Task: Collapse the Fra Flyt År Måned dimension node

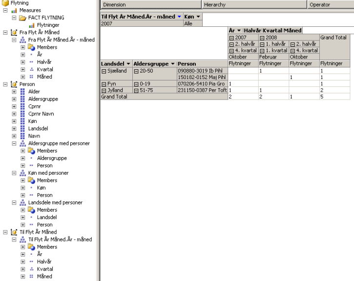Action: pyautogui.click(x=5, y=33)
